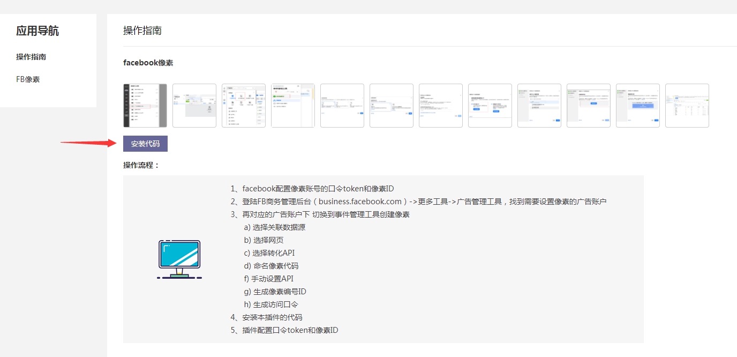Select FB像素 in the sidebar navigation
Viewport: 737px width, 357px height.
pyautogui.click(x=28, y=79)
